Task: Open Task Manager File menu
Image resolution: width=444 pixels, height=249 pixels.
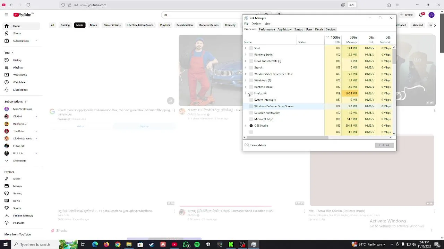Action: click(246, 24)
